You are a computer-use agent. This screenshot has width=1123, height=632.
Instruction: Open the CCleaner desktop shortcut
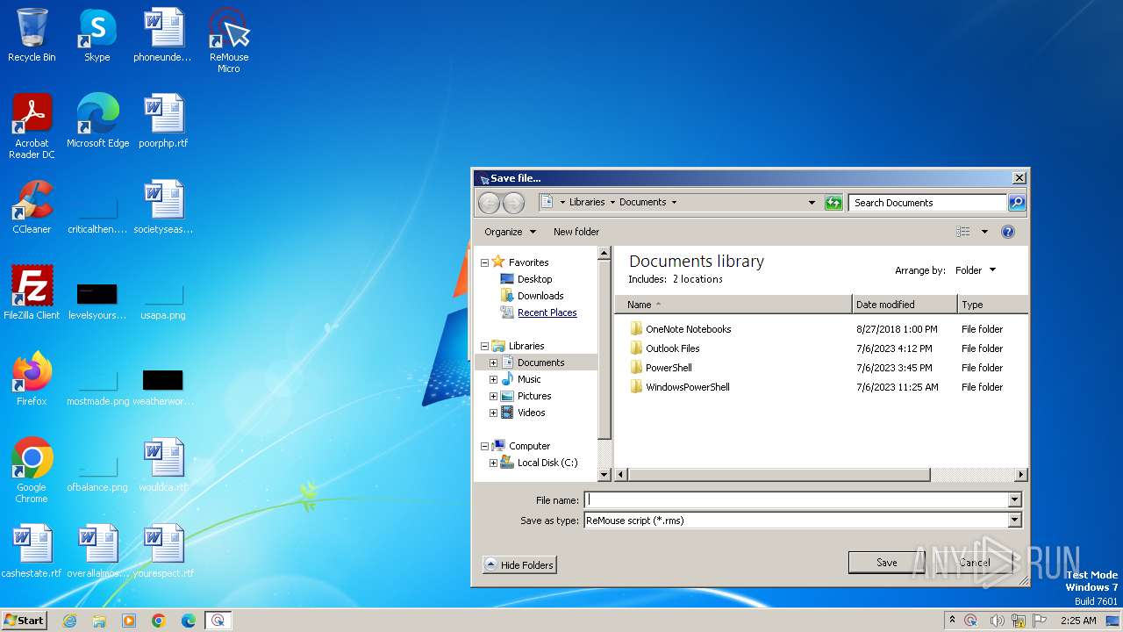32,208
